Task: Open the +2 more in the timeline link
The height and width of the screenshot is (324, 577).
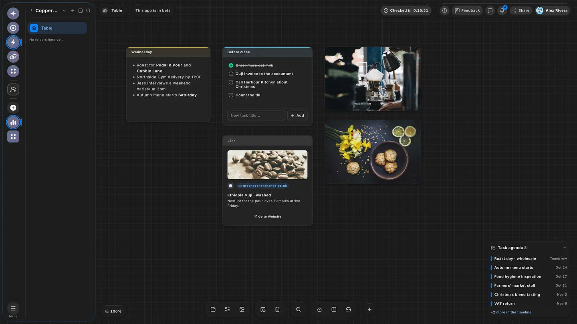Action: (511, 312)
